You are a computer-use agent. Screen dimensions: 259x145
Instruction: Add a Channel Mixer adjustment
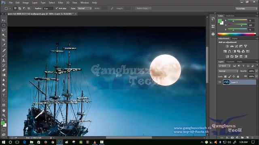click(x=243, y=51)
